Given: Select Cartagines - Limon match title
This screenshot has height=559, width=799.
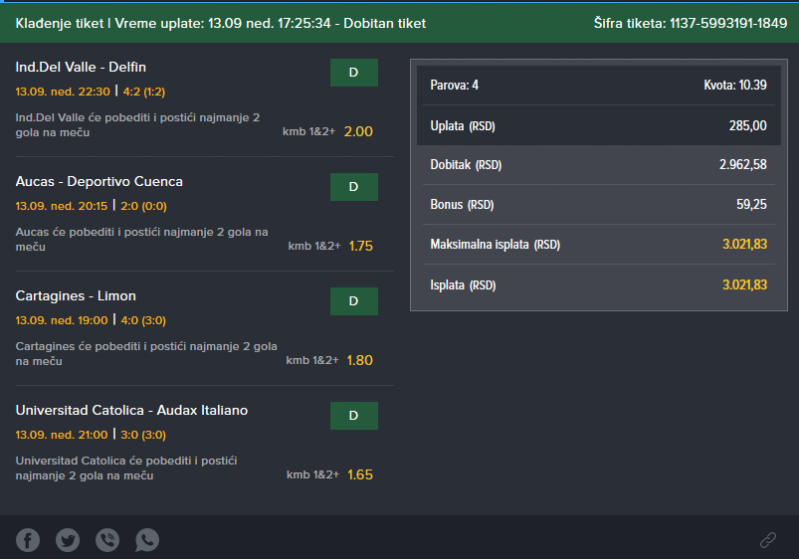Looking at the screenshot, I should (76, 296).
